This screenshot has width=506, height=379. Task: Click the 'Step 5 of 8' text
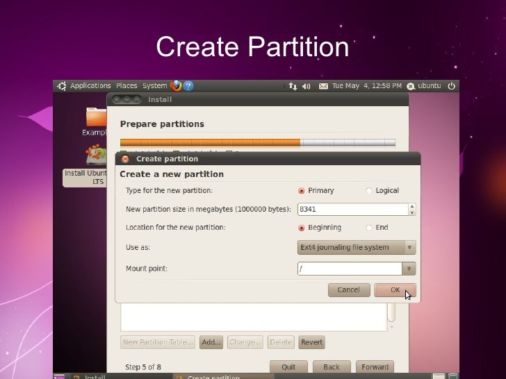[x=143, y=367]
